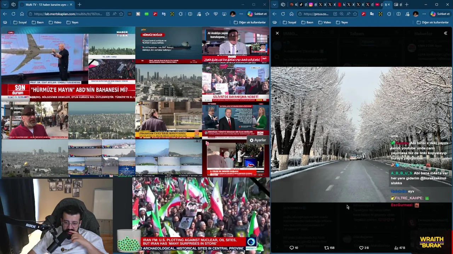Screen dimensions: 453x254
Task: Open a new tab in right window
Action: [x=407, y=5]
